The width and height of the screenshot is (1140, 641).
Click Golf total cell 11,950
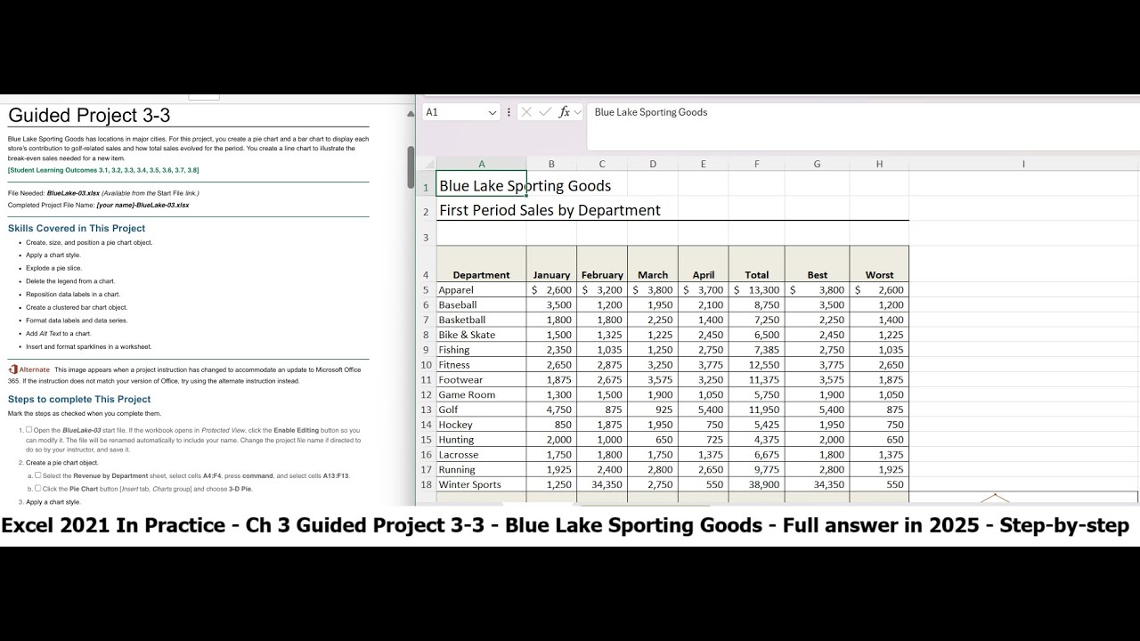click(757, 410)
